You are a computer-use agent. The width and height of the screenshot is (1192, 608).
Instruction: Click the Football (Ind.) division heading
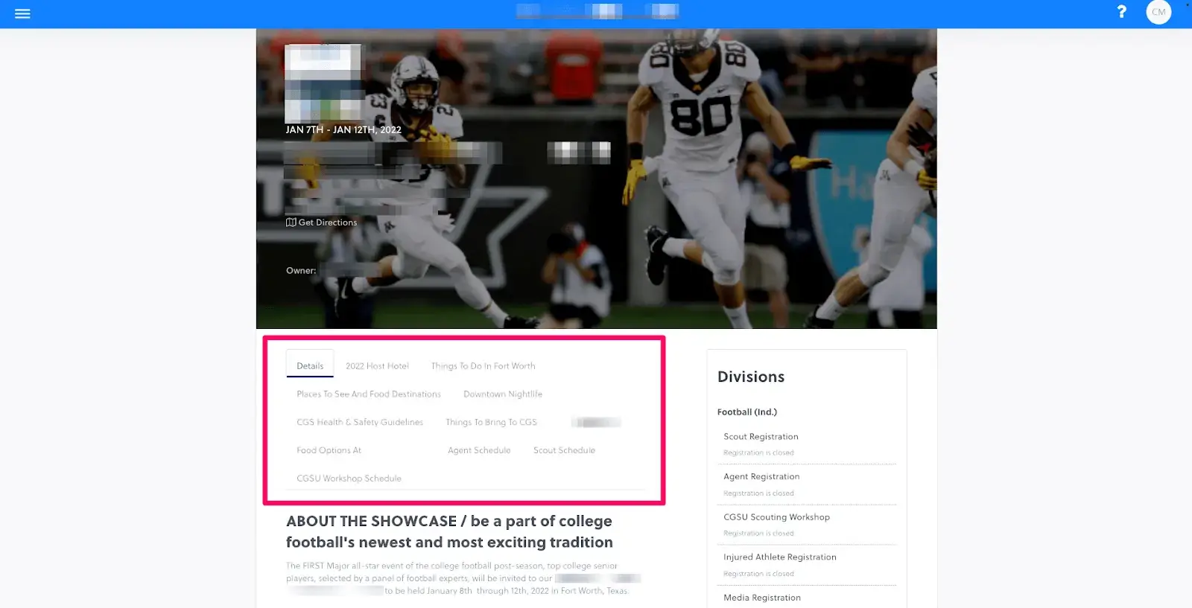click(x=747, y=412)
